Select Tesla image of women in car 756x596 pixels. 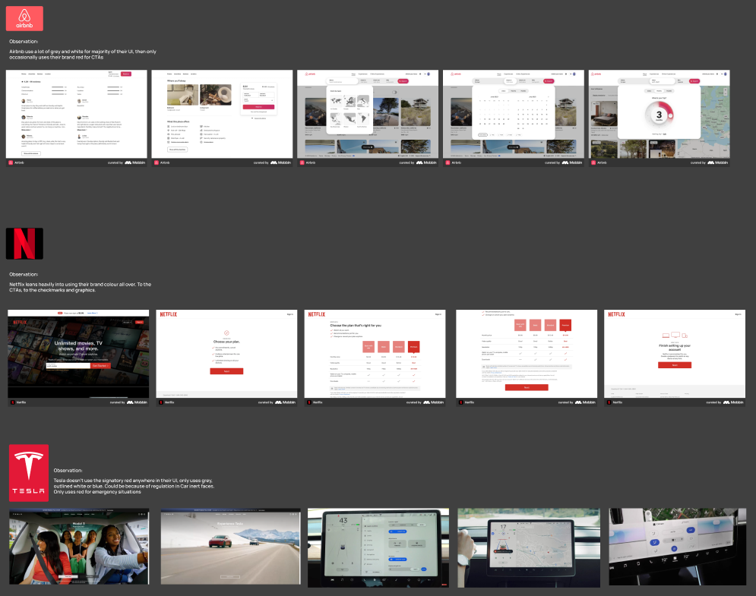(x=79, y=547)
